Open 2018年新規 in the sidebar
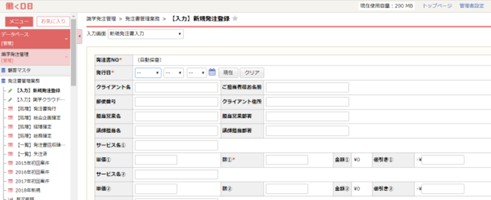 [x=28, y=190]
